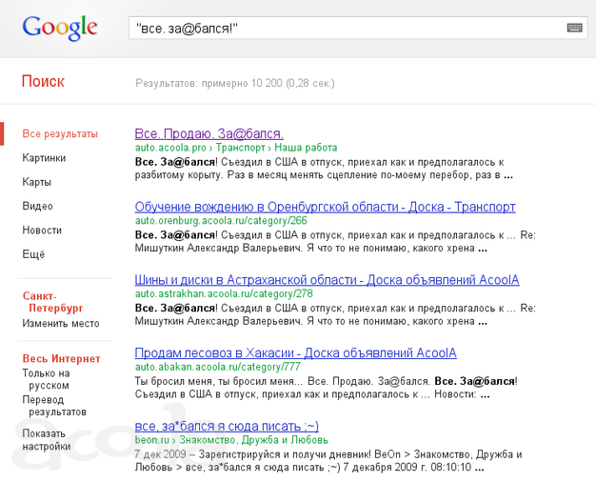This screenshot has width=596, height=482.
Task: Switch to Карты search
Action: pyautogui.click(x=36, y=182)
